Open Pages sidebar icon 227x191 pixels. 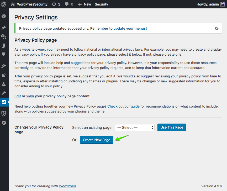(4, 46)
